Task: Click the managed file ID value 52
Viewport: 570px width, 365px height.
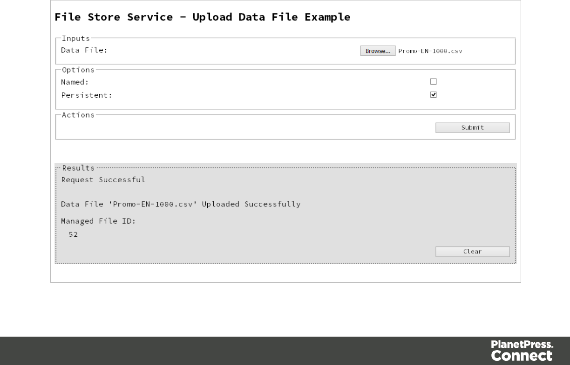Action: (x=73, y=234)
